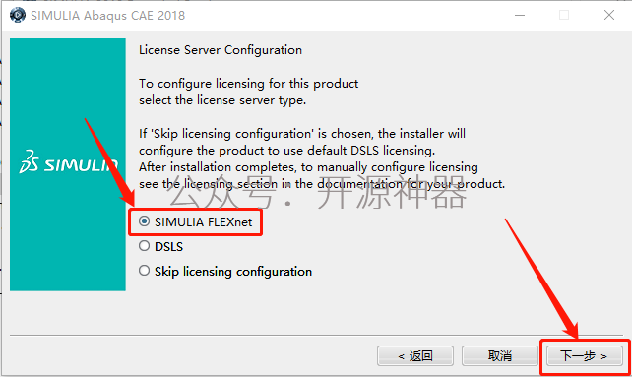The width and height of the screenshot is (632, 377).
Task: Cancel the installation with 取消
Action: (500, 356)
